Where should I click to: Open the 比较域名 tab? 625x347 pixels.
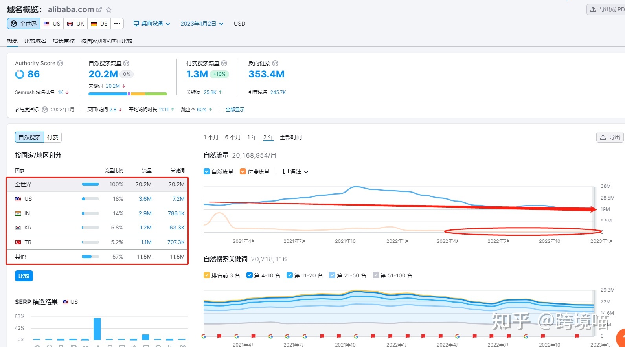[x=35, y=41]
